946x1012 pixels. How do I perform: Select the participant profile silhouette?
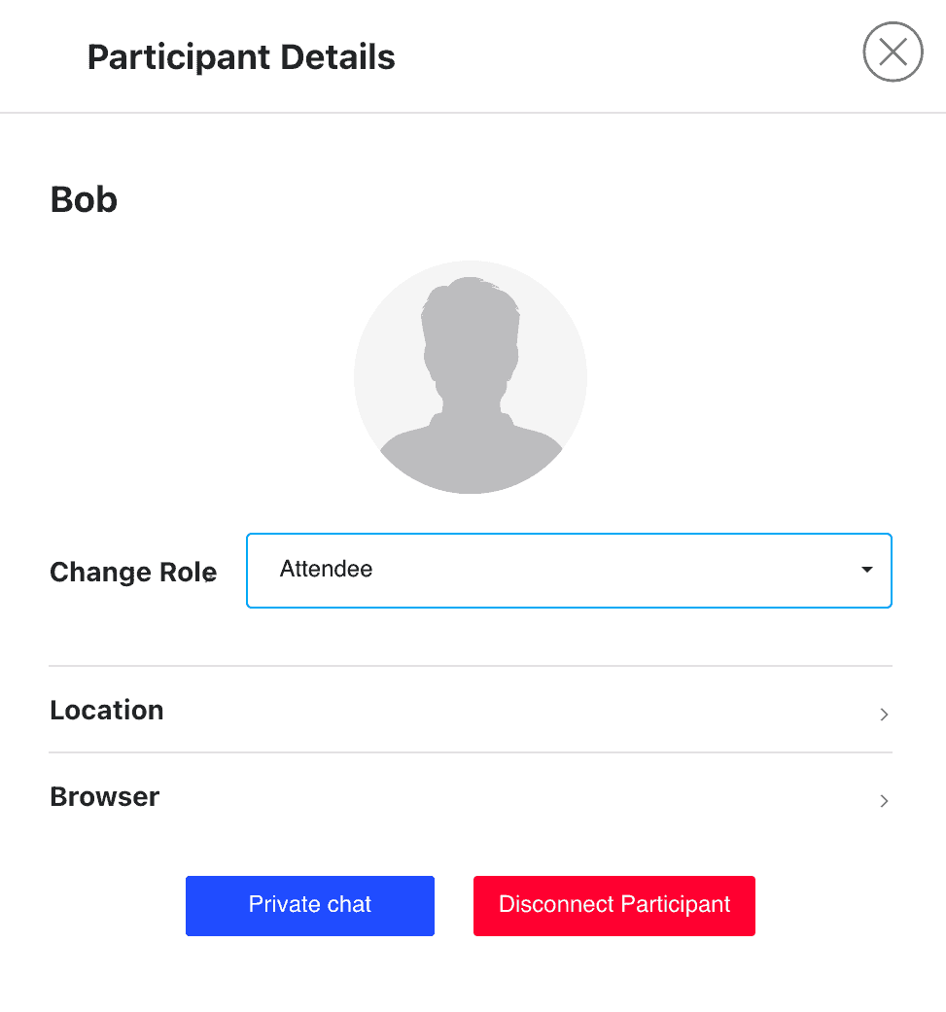click(x=471, y=376)
